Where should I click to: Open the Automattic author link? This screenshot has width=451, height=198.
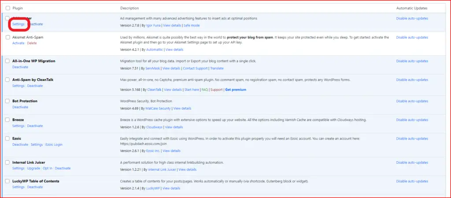(155, 50)
